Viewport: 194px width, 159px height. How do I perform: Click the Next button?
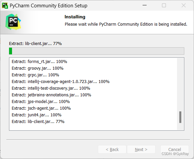point(141,149)
